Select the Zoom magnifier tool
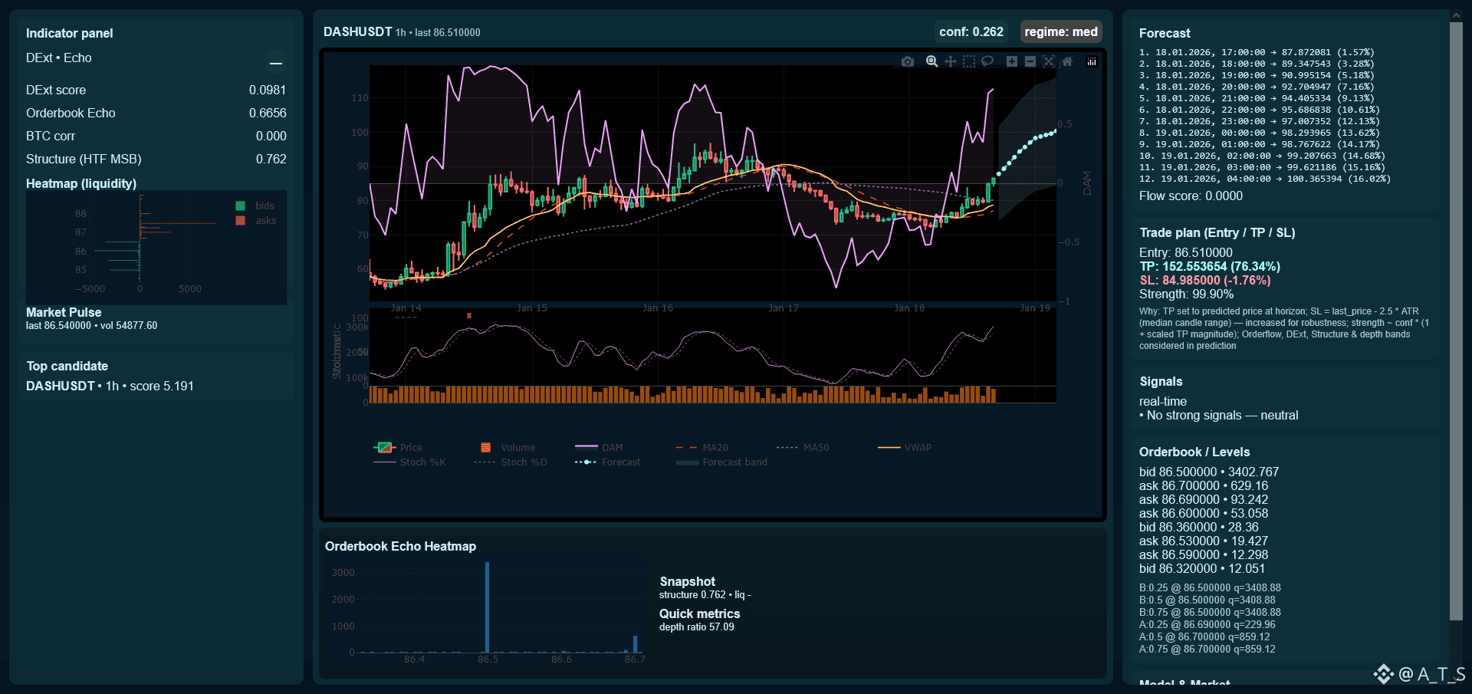 point(932,61)
